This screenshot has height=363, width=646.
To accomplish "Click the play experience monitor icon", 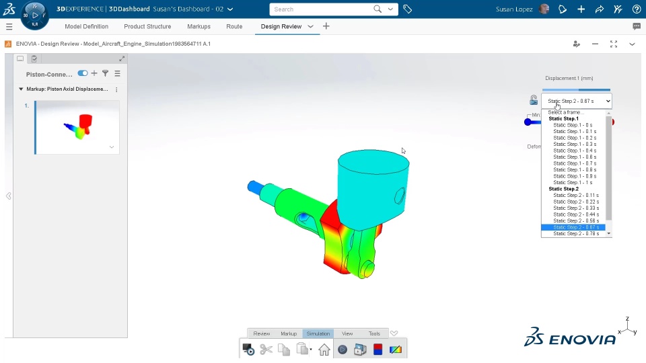I will click(248, 350).
